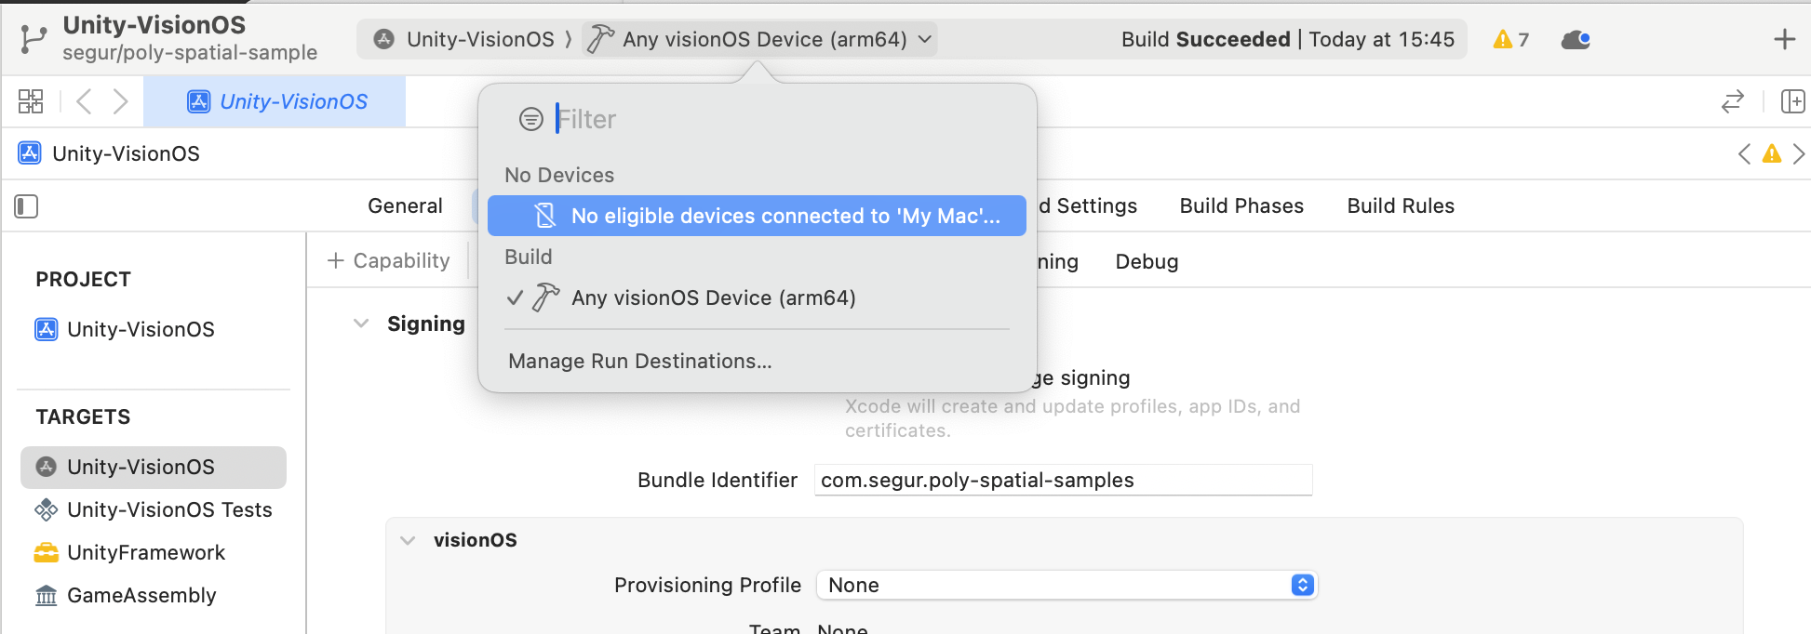
Task: Open the navigator grid icon above the sidebar
Action: tap(30, 100)
